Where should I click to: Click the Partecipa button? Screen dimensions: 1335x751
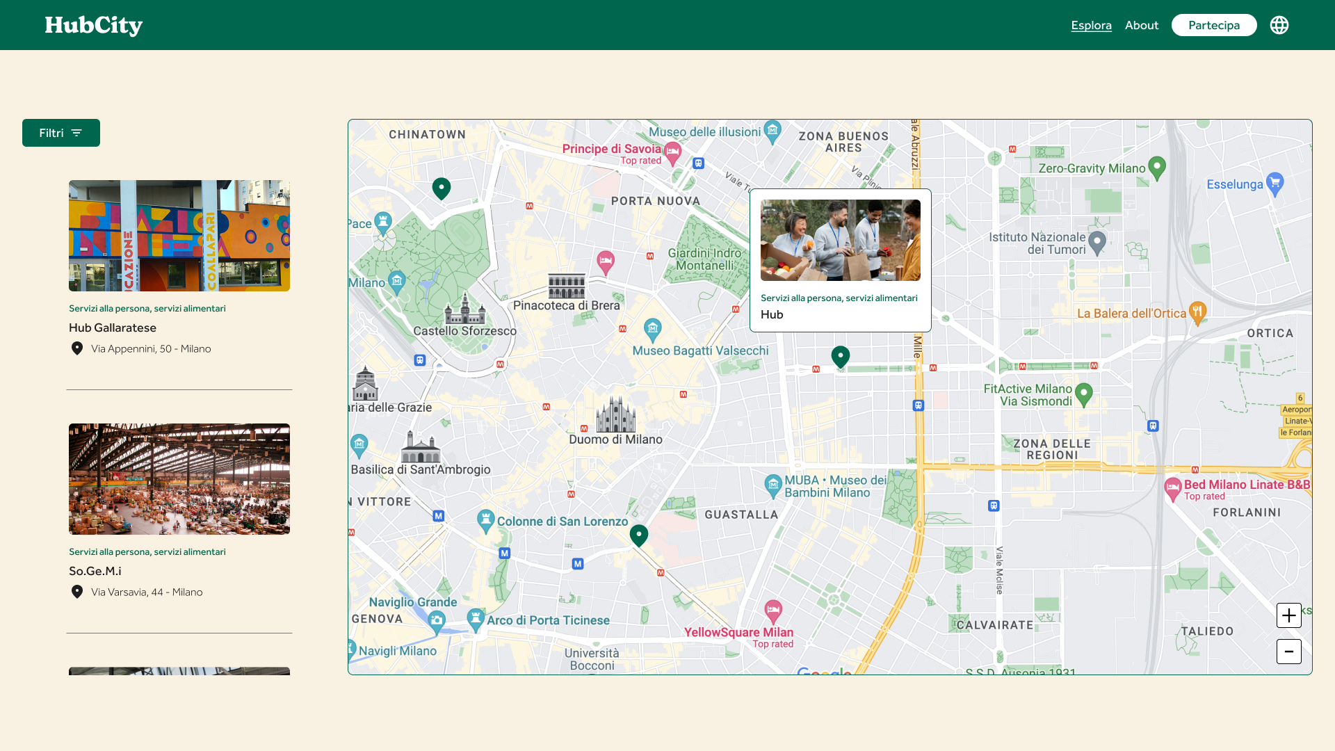(x=1214, y=25)
